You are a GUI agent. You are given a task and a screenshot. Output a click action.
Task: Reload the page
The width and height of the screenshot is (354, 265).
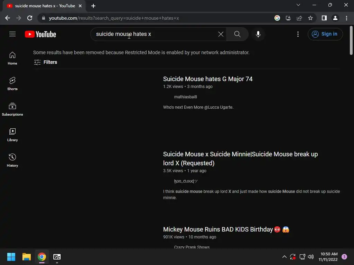point(30,18)
